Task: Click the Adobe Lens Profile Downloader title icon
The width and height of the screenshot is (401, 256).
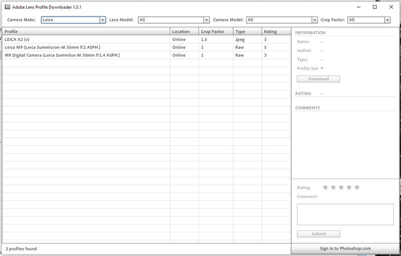Action: (x=8, y=7)
